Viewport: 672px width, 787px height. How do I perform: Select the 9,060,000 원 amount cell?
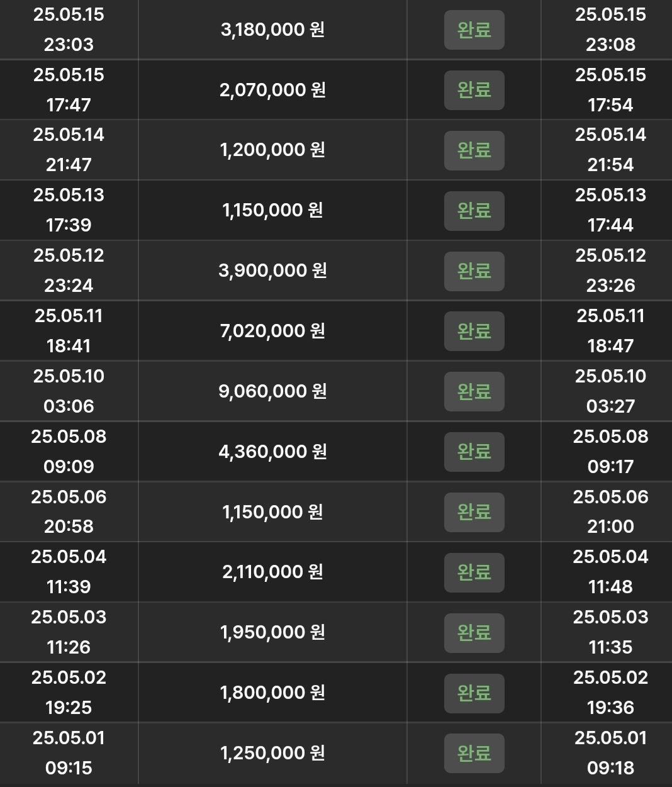pos(272,391)
